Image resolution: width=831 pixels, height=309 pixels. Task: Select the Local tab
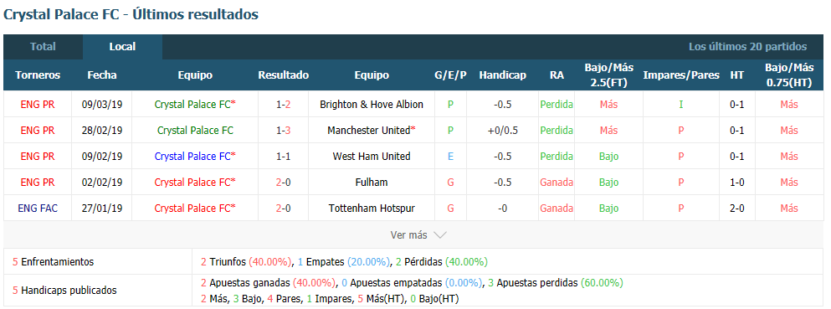pyautogui.click(x=122, y=47)
